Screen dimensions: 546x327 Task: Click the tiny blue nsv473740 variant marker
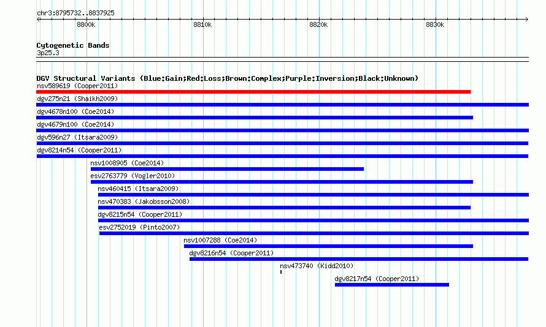281,272
